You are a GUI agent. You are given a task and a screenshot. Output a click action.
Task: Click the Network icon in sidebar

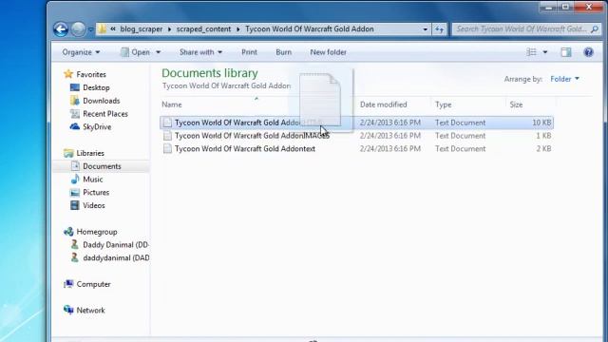(x=68, y=310)
